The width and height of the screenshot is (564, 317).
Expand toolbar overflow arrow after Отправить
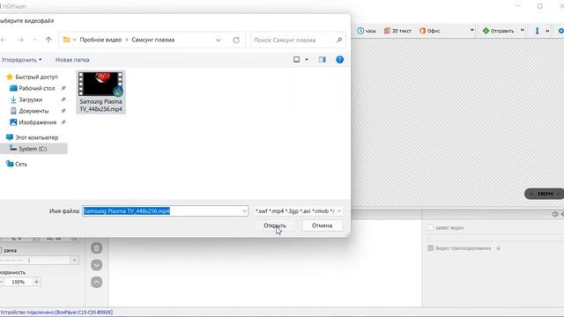(x=523, y=30)
